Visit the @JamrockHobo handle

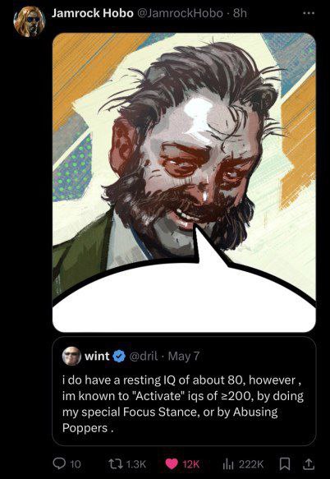pos(181,13)
